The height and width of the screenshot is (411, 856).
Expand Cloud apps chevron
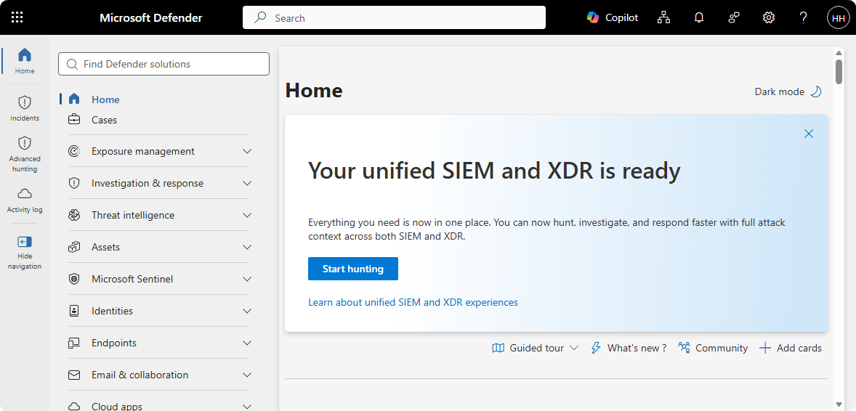pos(247,406)
